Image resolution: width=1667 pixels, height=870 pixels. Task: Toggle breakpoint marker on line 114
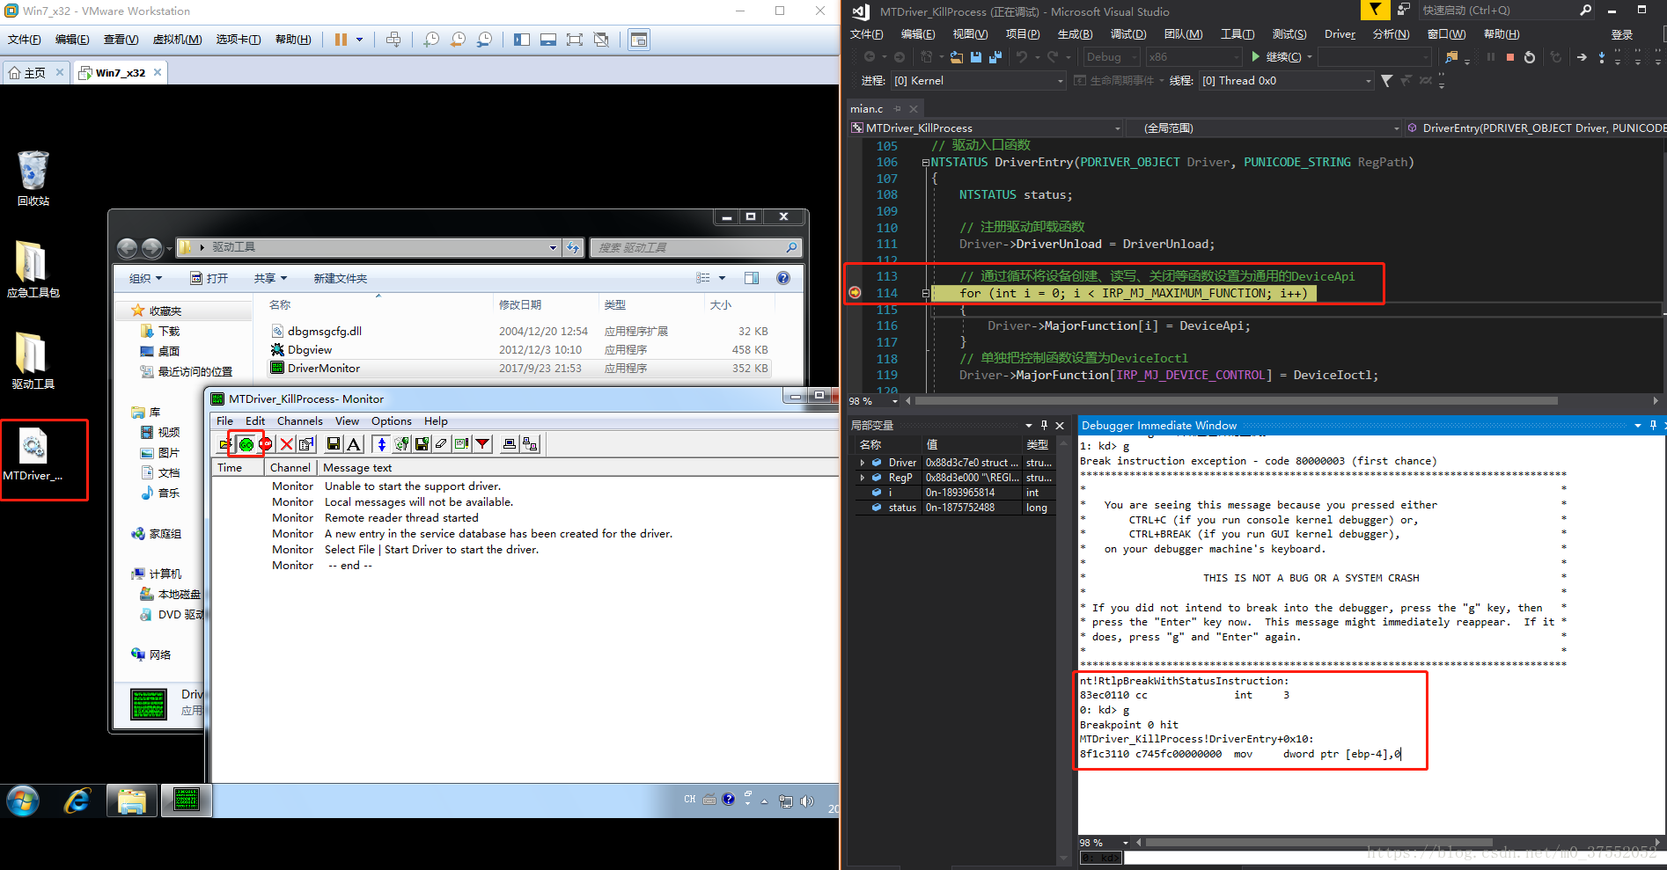click(855, 293)
